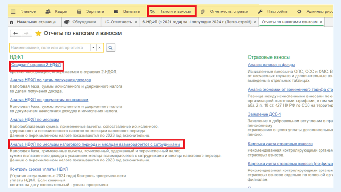Click the Выплаты wallet icon
The image size is (341, 192).
(x=116, y=11)
